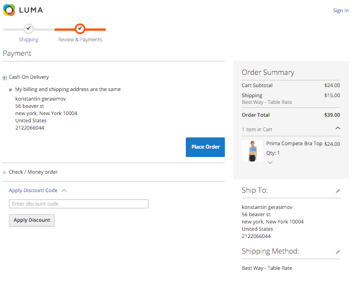Click the Qty: 1 text
Image resolution: width=356 pixels, height=281 pixels.
pyautogui.click(x=273, y=153)
